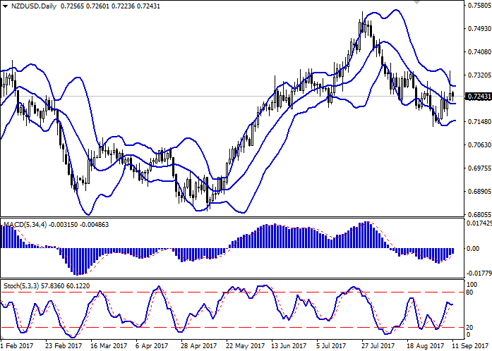Image resolution: width=492 pixels, height=351 pixels.
Task: Select the price axis value 0.75805
Action: tap(480, 6)
